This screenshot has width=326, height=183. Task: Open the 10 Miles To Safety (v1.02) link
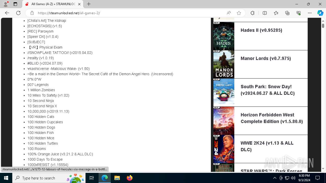pyautogui.click(x=48, y=95)
